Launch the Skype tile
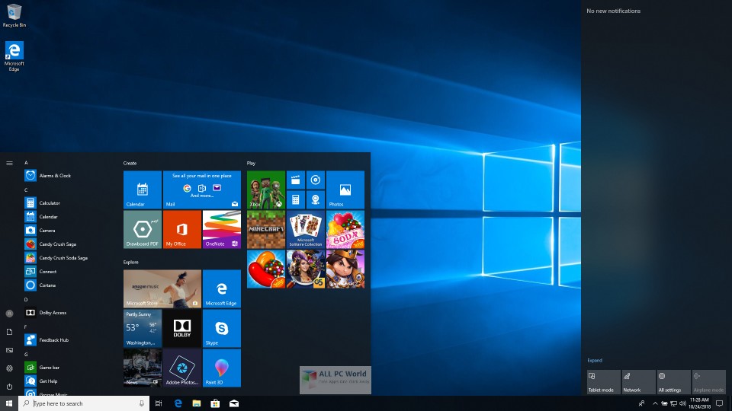This screenshot has width=732, height=411. pyautogui.click(x=222, y=328)
